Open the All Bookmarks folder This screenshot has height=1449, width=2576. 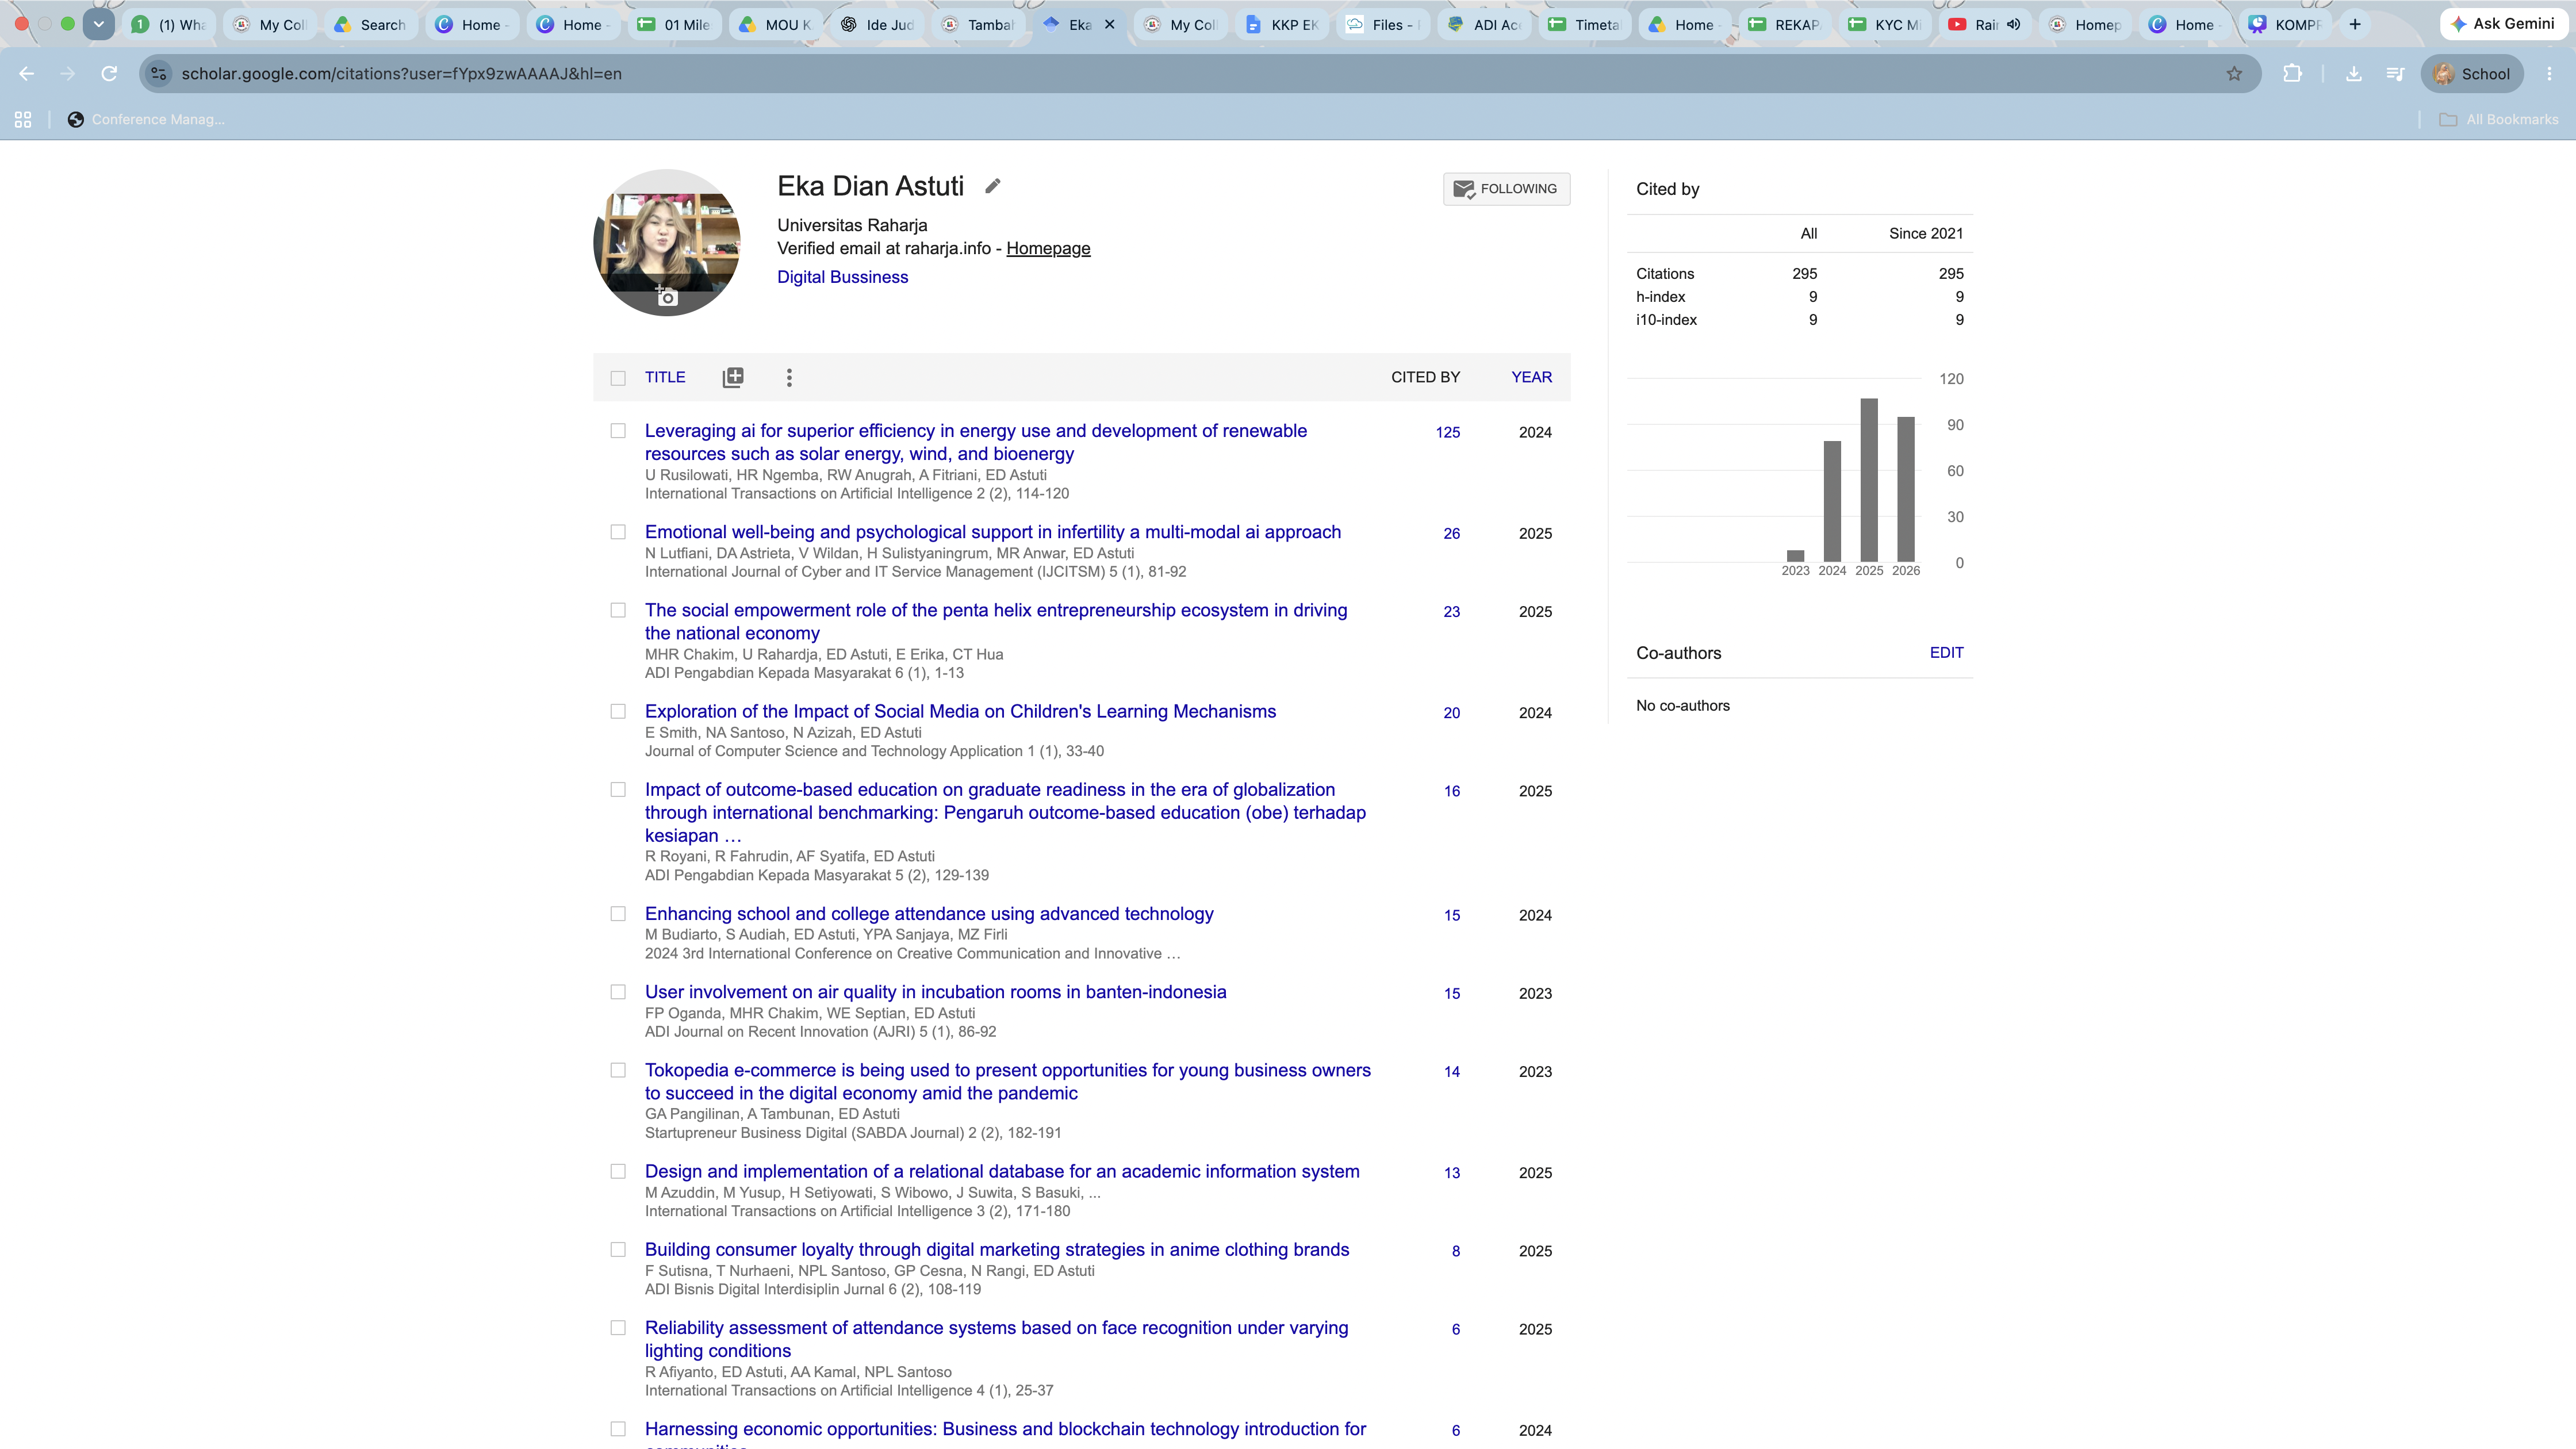[x=2498, y=120]
